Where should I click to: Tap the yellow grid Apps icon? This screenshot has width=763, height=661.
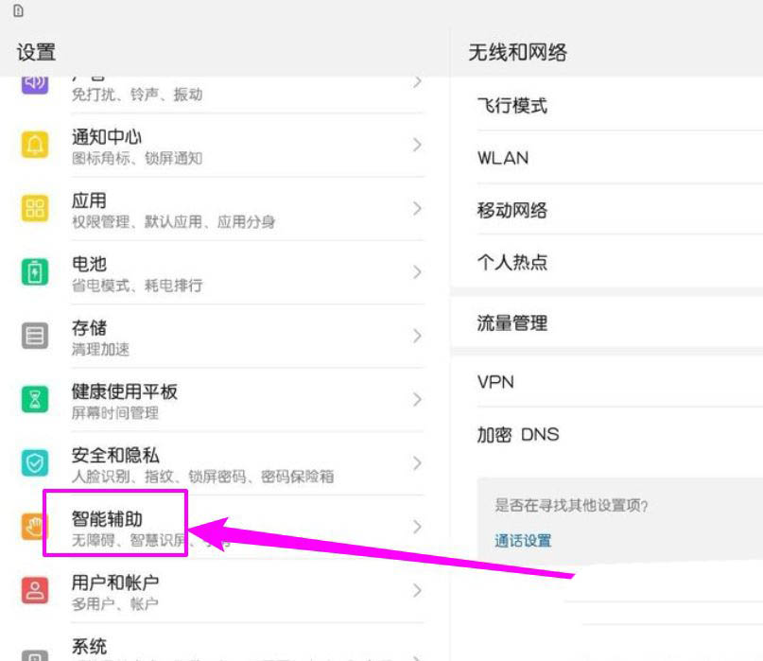(35, 209)
